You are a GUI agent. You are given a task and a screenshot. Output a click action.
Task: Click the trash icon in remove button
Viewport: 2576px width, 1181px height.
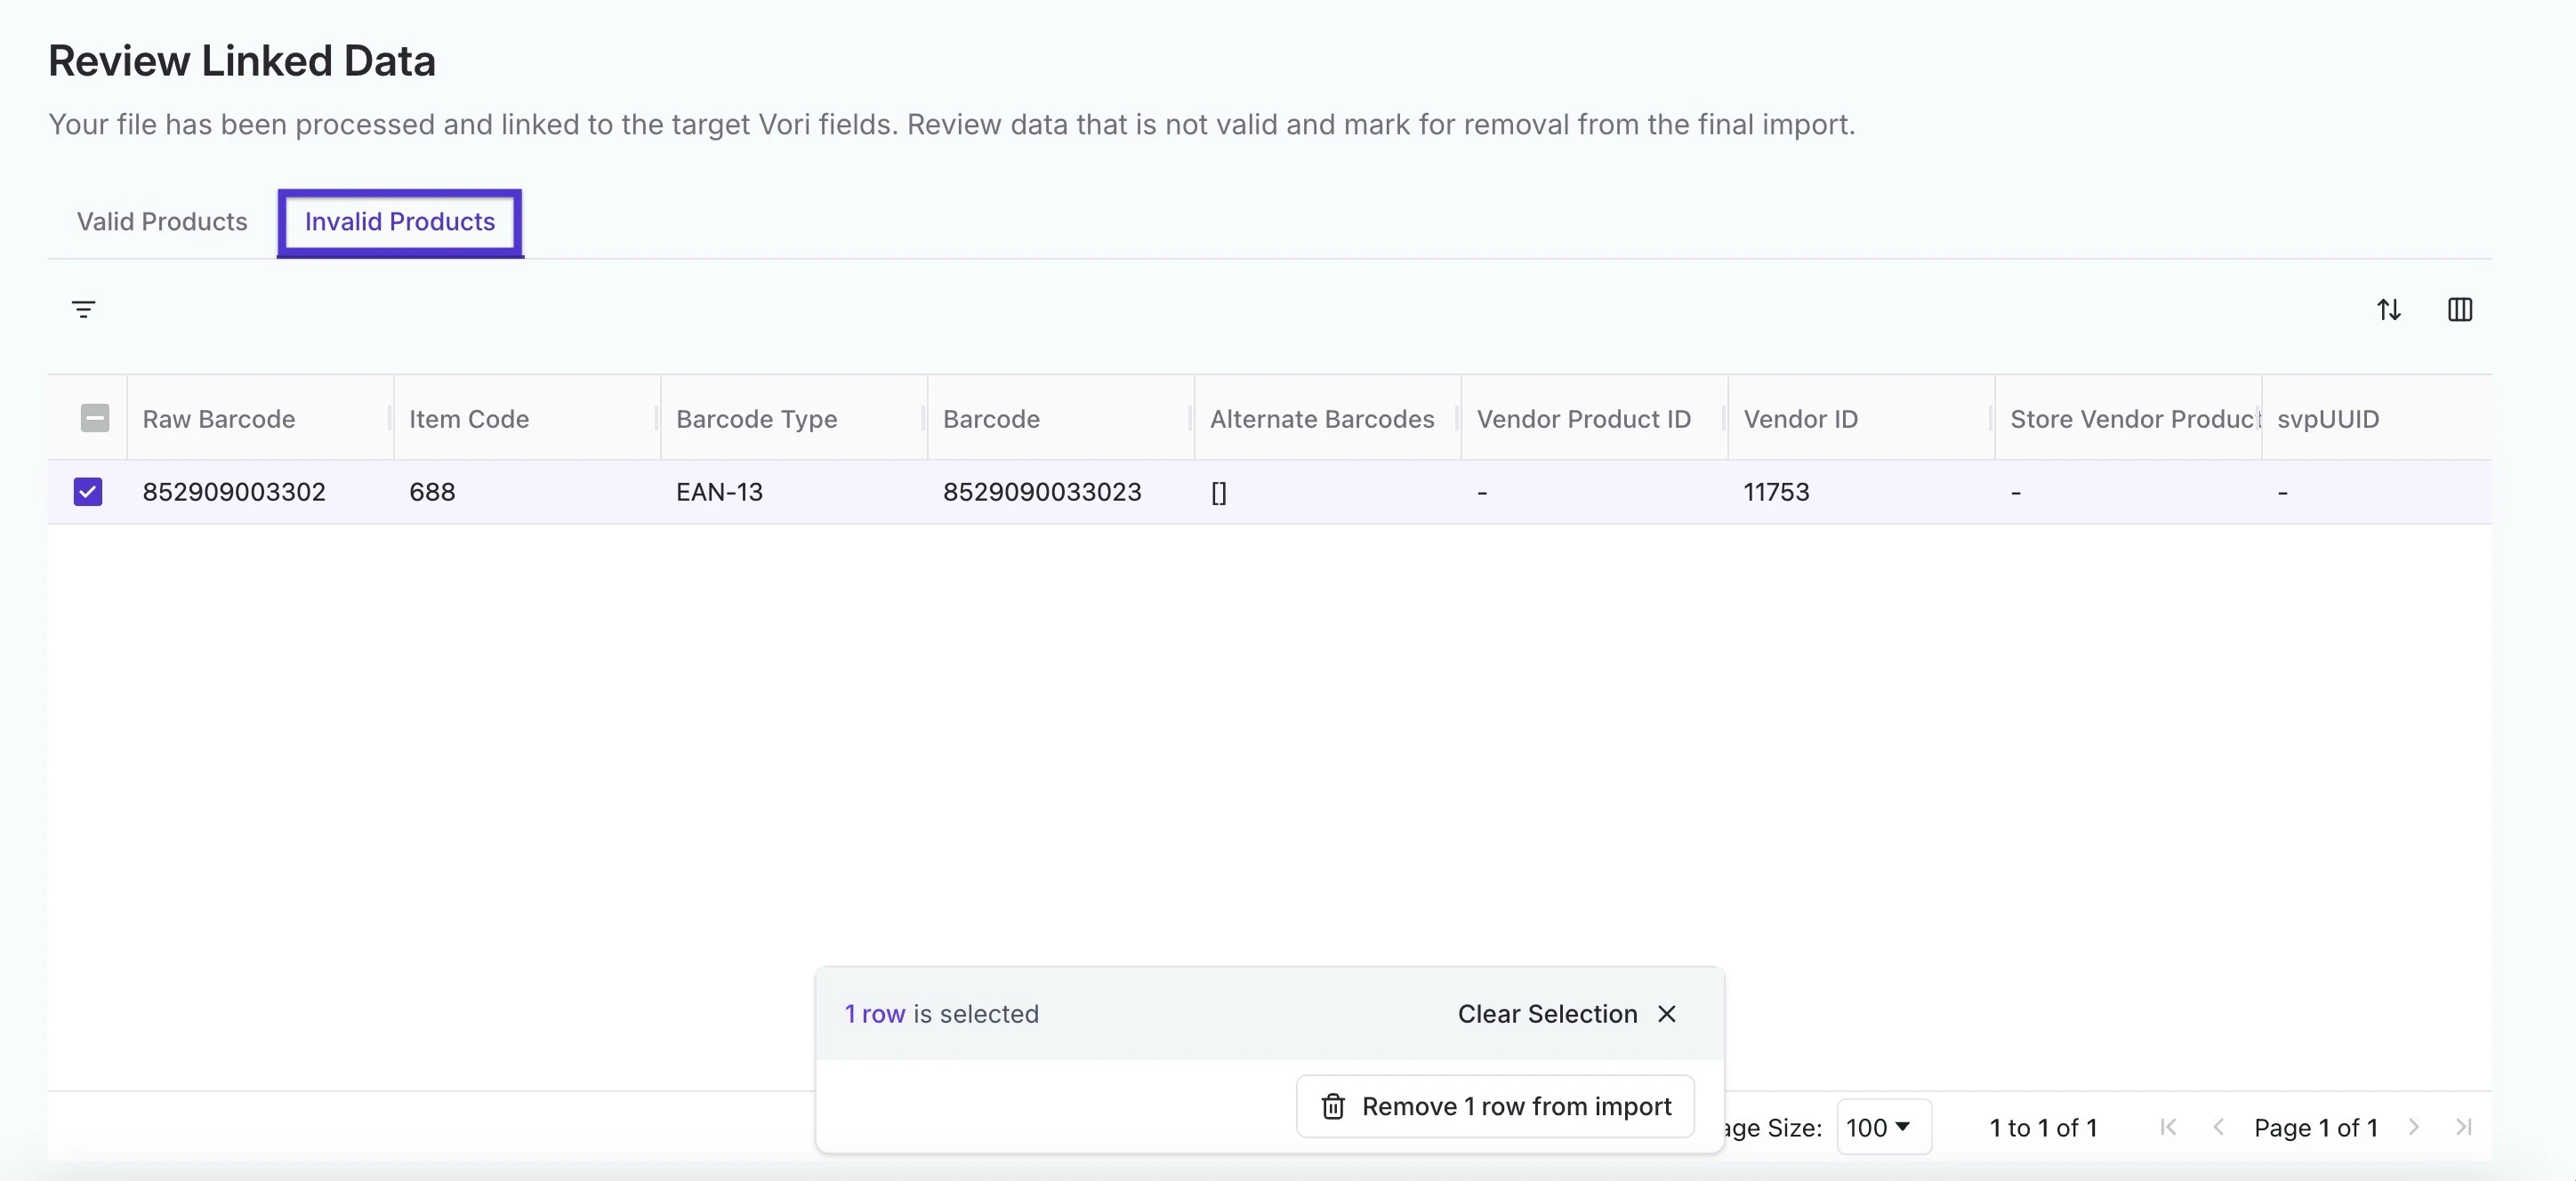point(1333,1107)
